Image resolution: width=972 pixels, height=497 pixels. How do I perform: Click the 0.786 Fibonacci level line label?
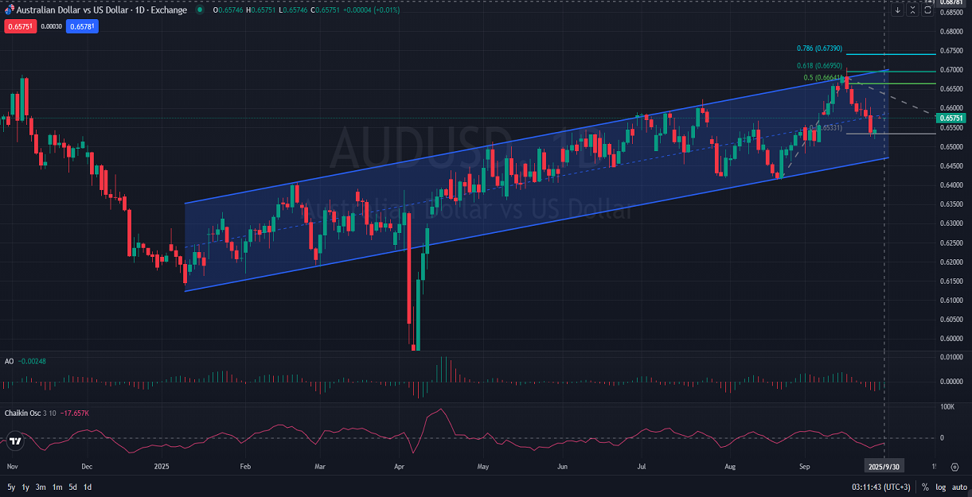[x=819, y=49]
